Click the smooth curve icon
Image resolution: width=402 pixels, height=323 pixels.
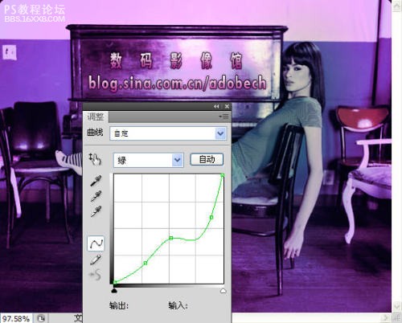click(96, 275)
